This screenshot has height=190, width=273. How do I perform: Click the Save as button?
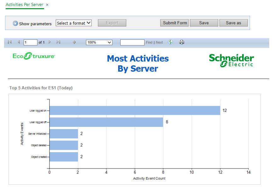pyautogui.click(x=233, y=23)
